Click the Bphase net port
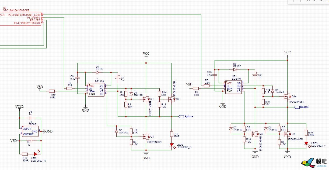The height and width of the screenshot is (170, 329). coord(301,107)
